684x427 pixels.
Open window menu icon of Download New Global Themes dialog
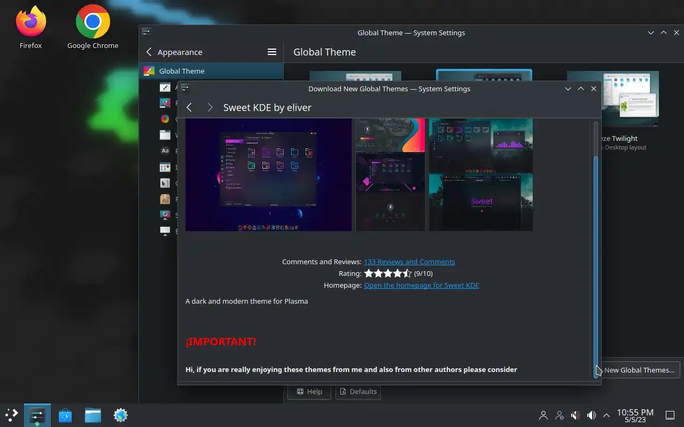(x=185, y=89)
